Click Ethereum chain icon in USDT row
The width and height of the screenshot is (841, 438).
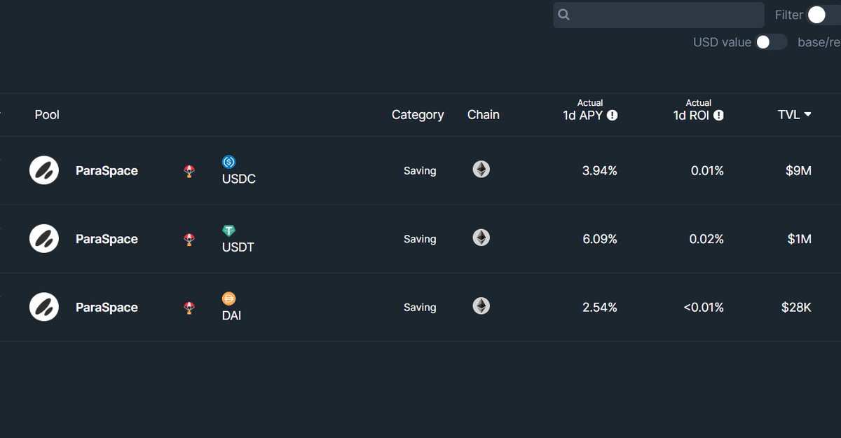click(x=481, y=238)
